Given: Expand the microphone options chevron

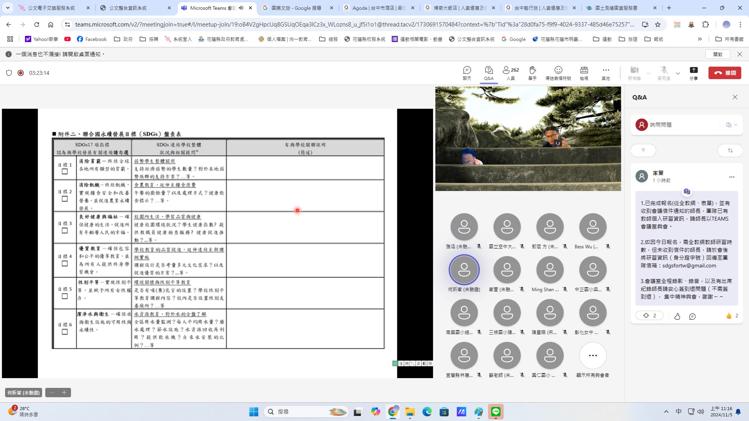Looking at the screenshot, I should [678, 73].
